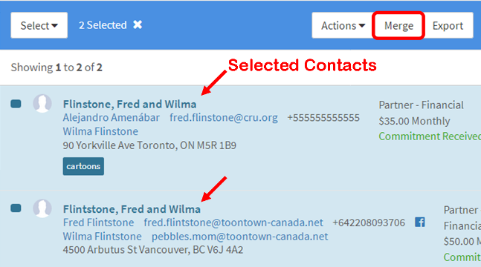Click the Merge button
Screen dimensions: 481x267
pyautogui.click(x=398, y=26)
